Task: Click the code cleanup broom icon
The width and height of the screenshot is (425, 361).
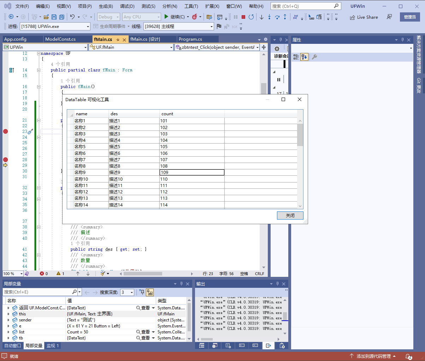Action: (103, 273)
